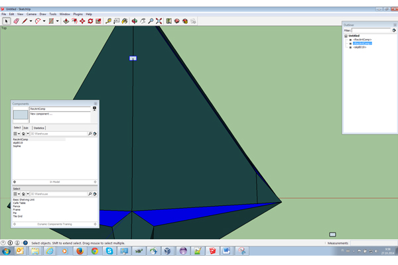This screenshot has width=398, height=265.
Task: Open Skype from the Windows taskbar
Action: point(109,251)
